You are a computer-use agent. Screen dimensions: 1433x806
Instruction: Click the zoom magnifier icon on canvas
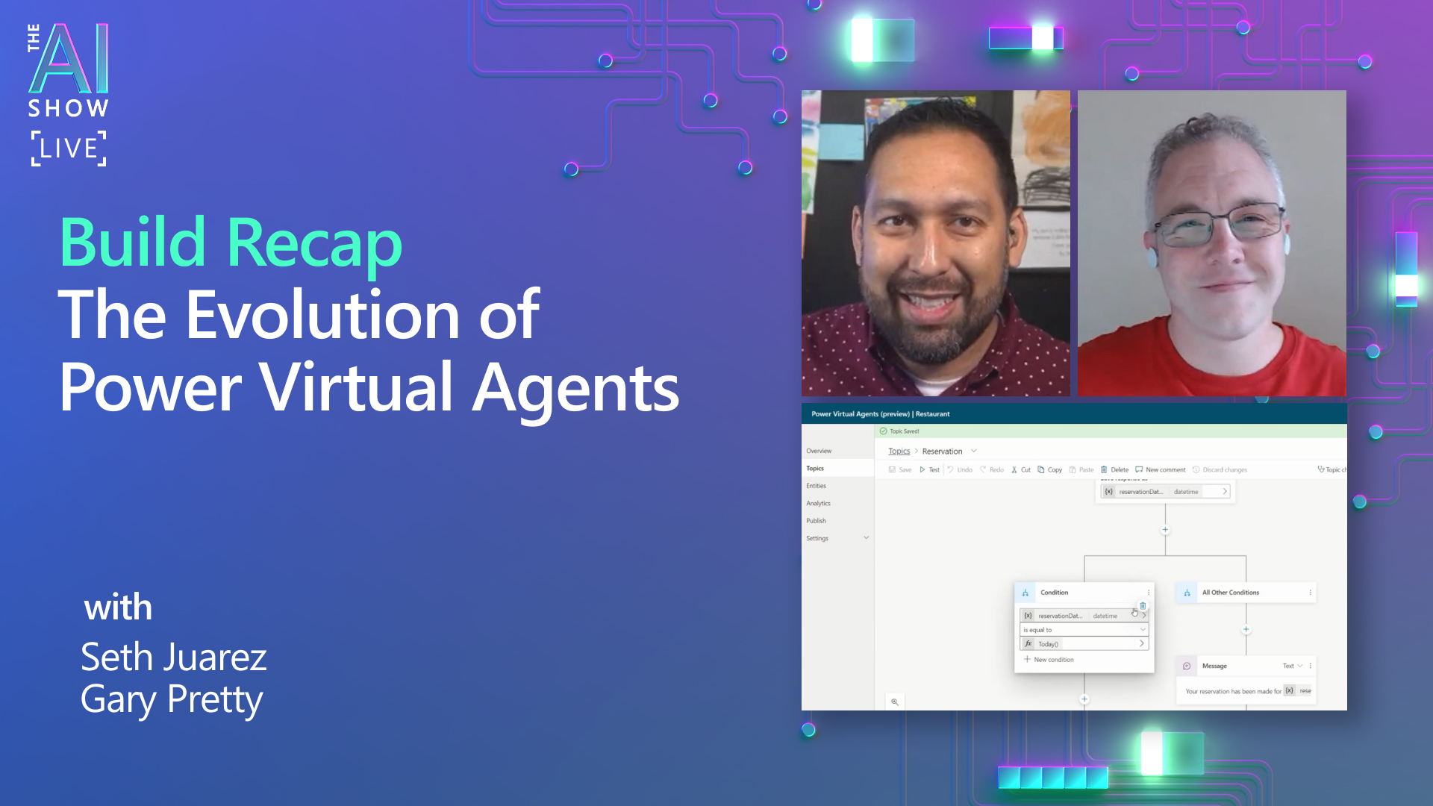point(894,702)
